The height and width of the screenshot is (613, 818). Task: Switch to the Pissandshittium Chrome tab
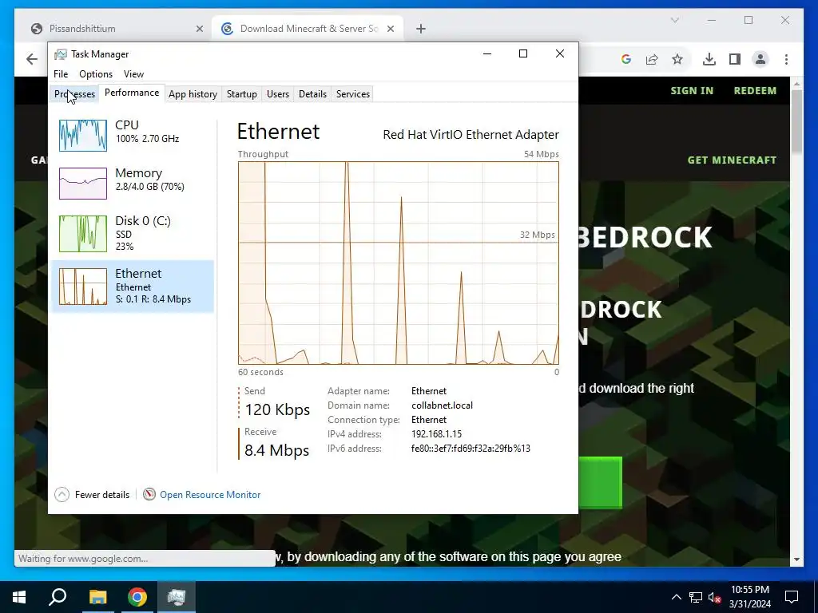coord(117,29)
